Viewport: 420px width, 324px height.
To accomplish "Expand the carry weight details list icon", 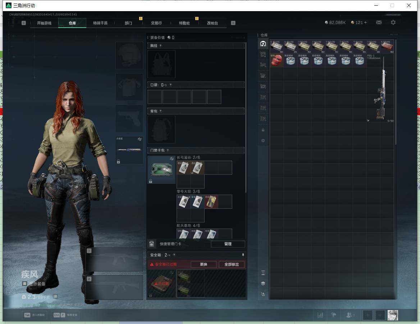I will point(55,297).
